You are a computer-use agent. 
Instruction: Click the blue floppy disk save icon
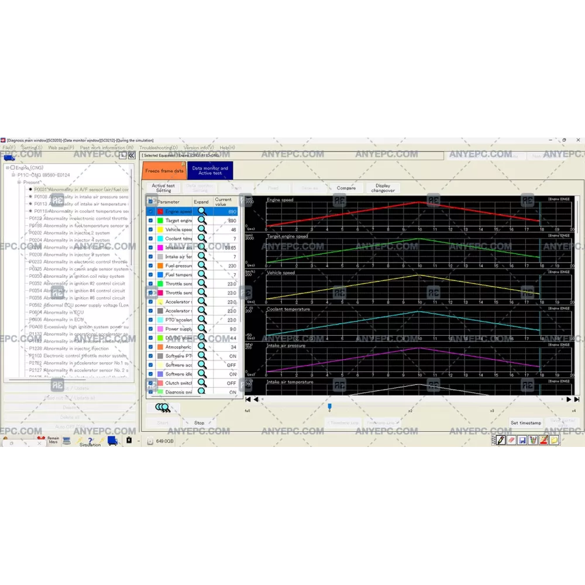click(522, 440)
